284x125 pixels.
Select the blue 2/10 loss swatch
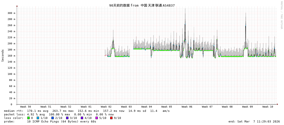[52, 118]
